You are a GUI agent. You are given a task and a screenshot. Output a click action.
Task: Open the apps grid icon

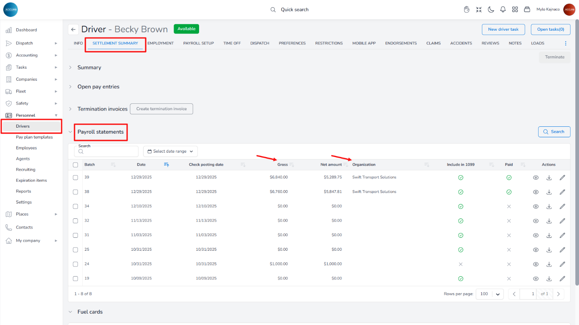tap(515, 10)
